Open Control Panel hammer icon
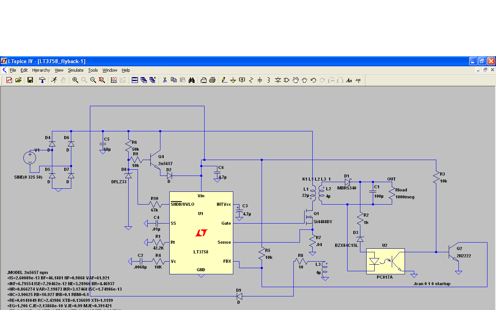This screenshot has width=496, height=310. pos(42,80)
